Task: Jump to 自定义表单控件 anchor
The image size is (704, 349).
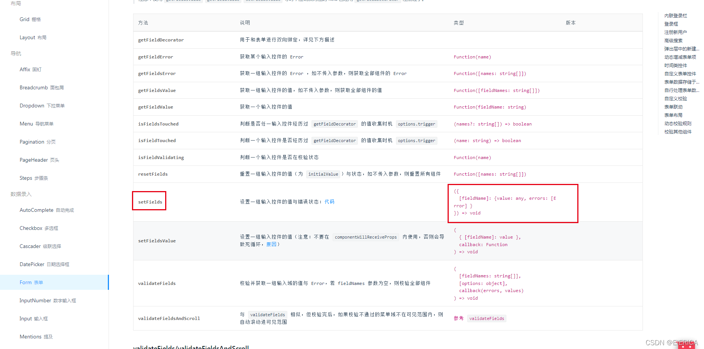Action: (680, 73)
